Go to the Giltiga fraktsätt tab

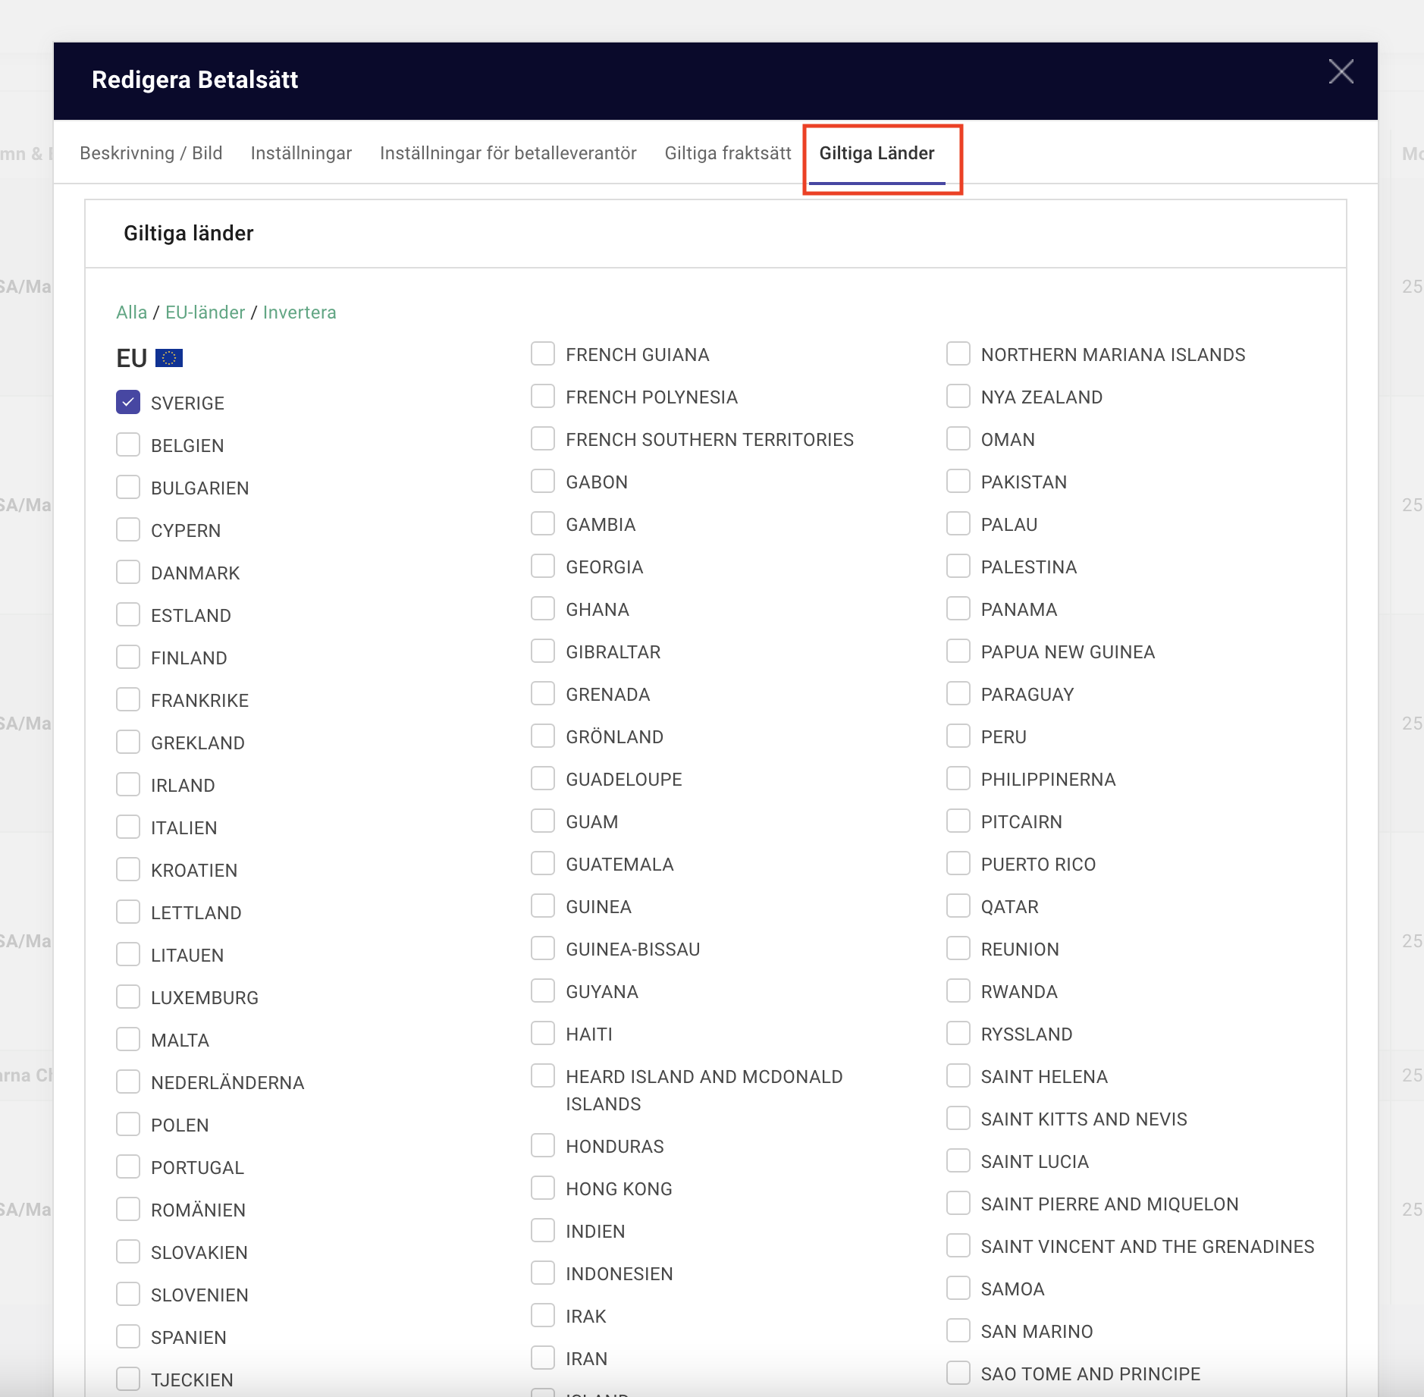point(728,153)
